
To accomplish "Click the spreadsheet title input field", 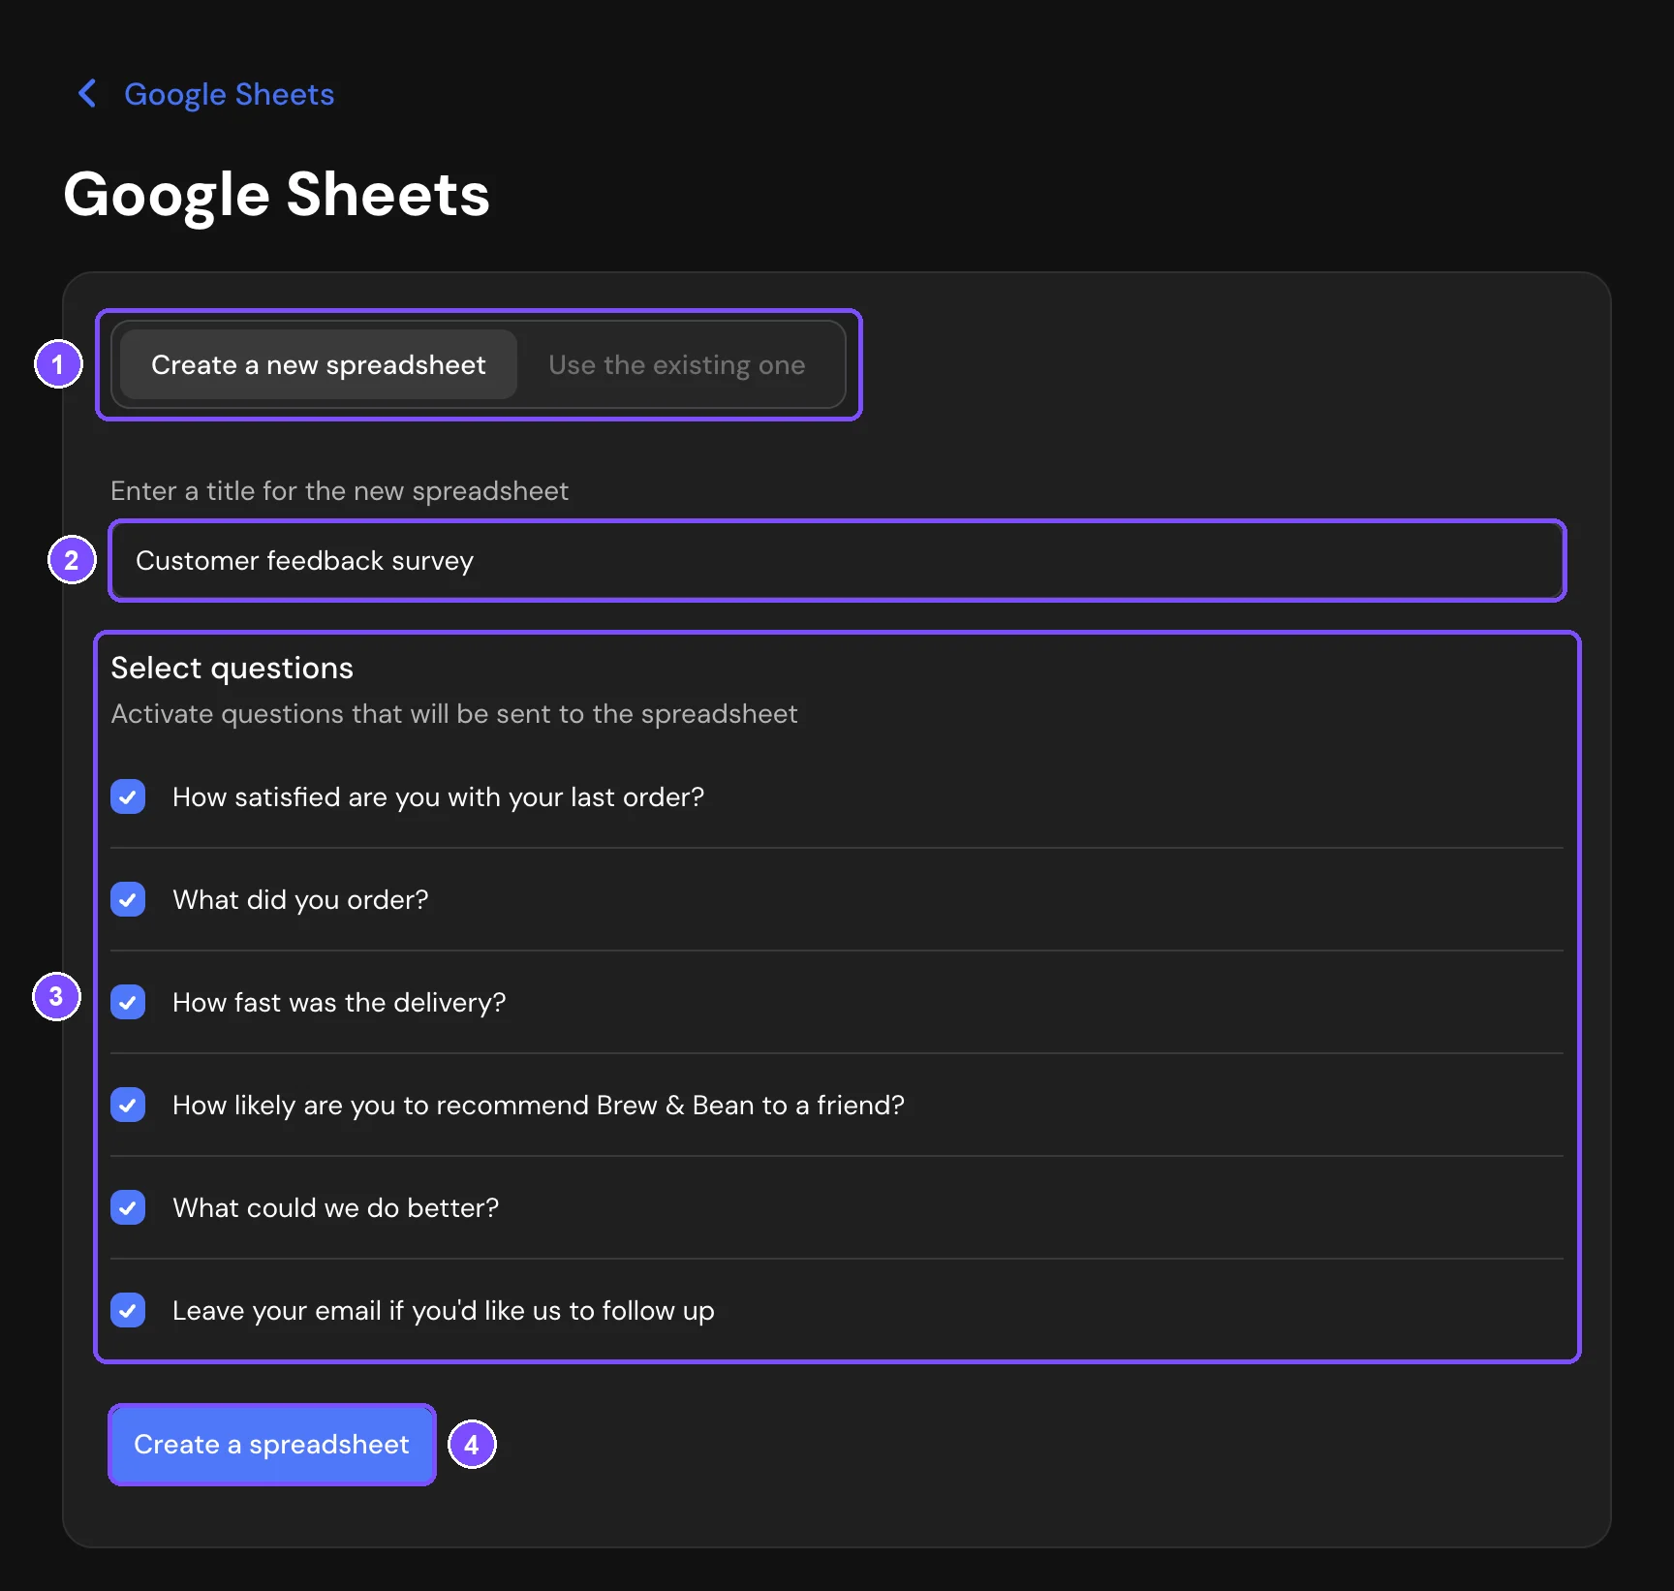I will click(x=837, y=560).
